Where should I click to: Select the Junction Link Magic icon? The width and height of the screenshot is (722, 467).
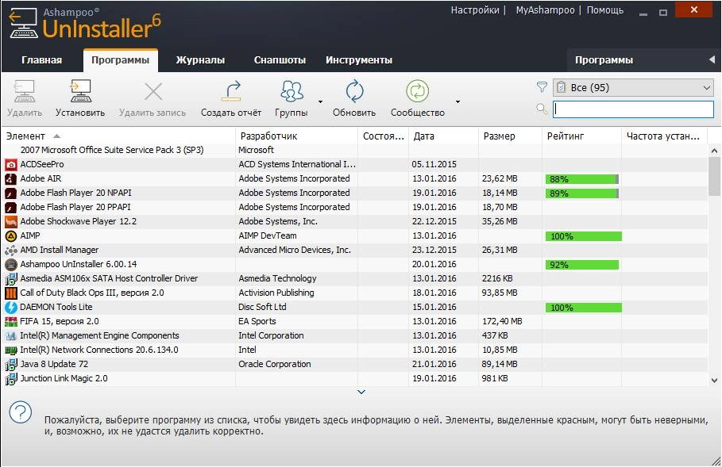coord(10,378)
